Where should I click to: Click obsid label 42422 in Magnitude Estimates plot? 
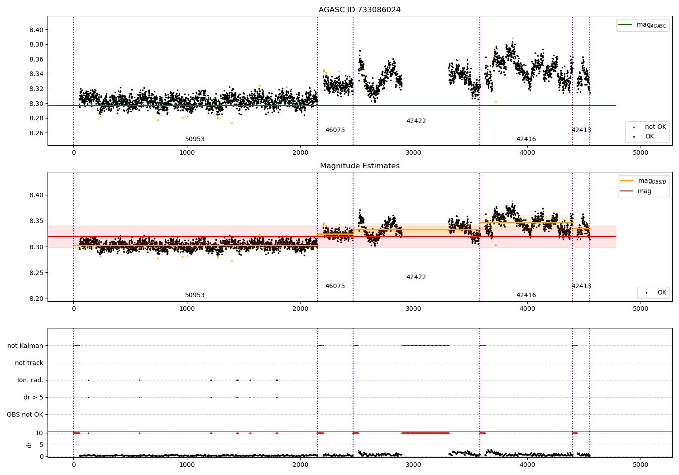416,277
